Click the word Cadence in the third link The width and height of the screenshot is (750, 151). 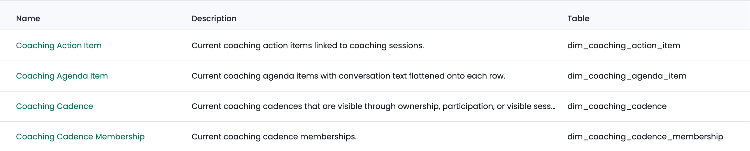pos(75,106)
